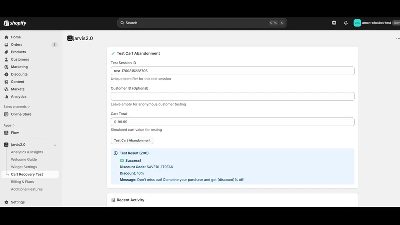Click the Test Cart Abandonment button
400x225 pixels.
point(132,140)
